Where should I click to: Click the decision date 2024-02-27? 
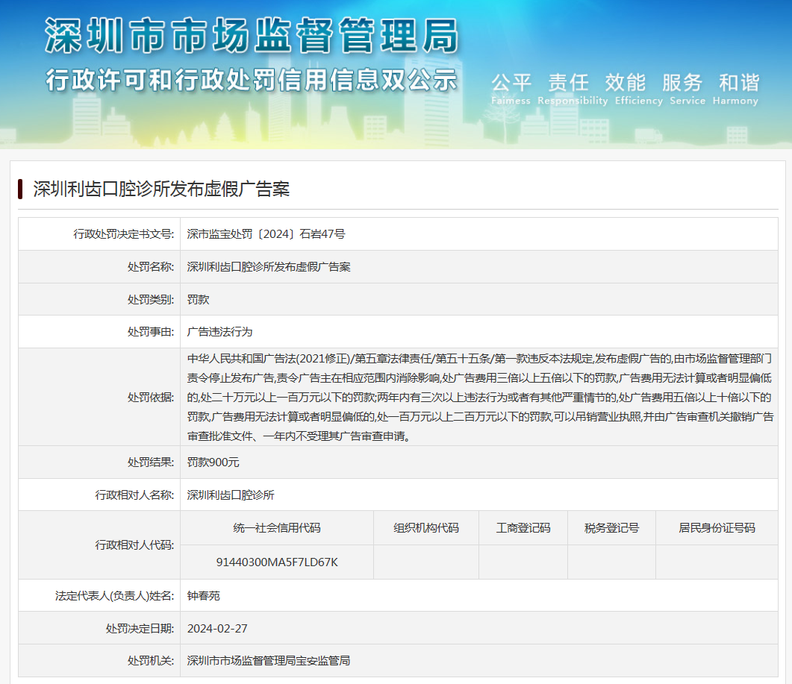click(x=217, y=628)
